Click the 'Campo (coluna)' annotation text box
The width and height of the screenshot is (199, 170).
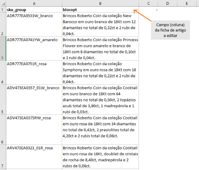(171, 30)
